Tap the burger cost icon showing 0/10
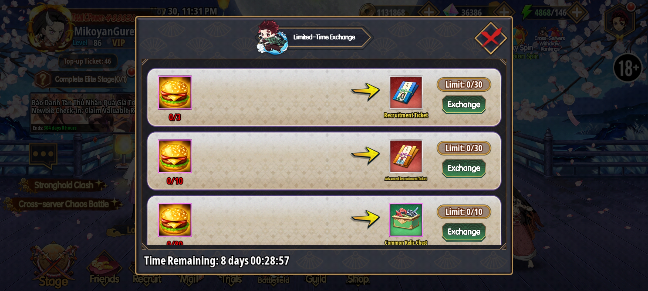The image size is (648, 291). (175, 156)
